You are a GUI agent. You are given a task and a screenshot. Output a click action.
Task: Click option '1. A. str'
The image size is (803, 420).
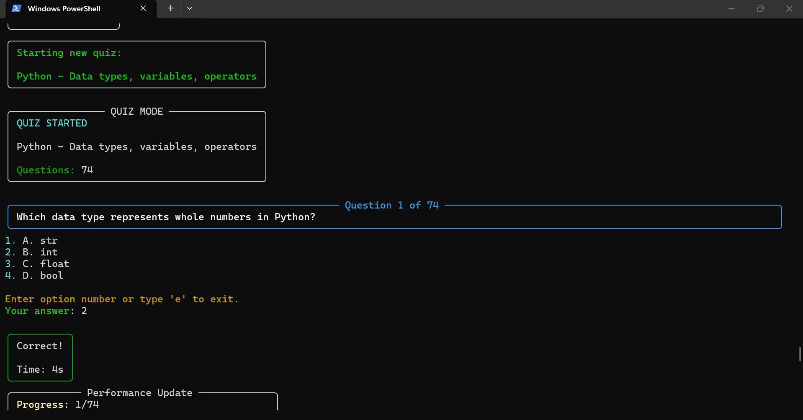coord(31,240)
